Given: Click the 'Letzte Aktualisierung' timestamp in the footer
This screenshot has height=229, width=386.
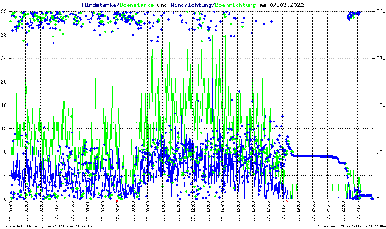Looking at the screenshot, I should coord(48,226).
